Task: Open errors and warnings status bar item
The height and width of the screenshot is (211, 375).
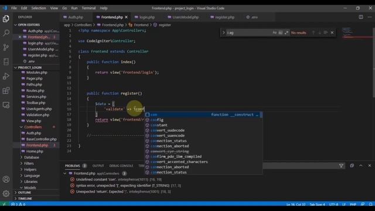Action: [18, 205]
